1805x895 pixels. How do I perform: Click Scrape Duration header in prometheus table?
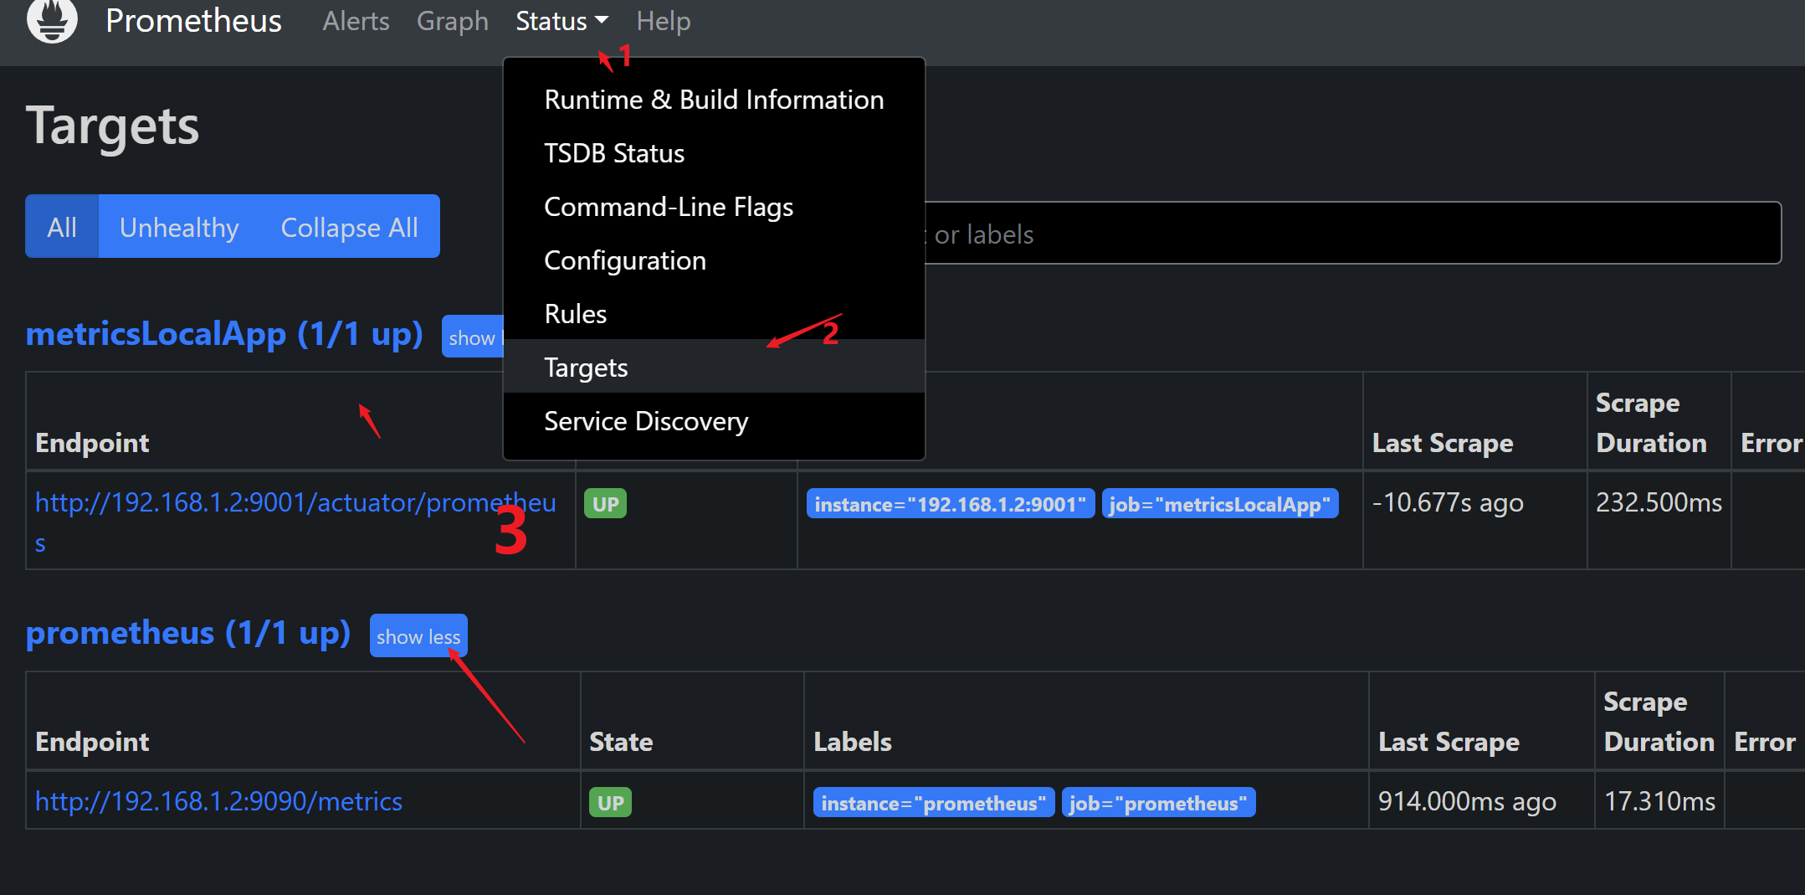tap(1659, 722)
